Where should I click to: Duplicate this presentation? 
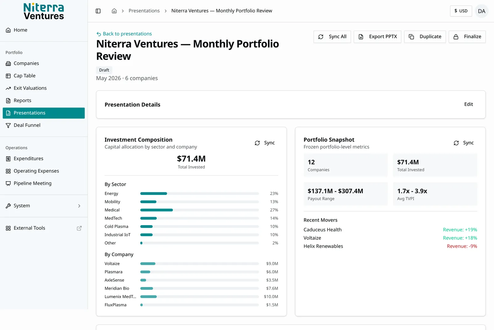pos(425,36)
